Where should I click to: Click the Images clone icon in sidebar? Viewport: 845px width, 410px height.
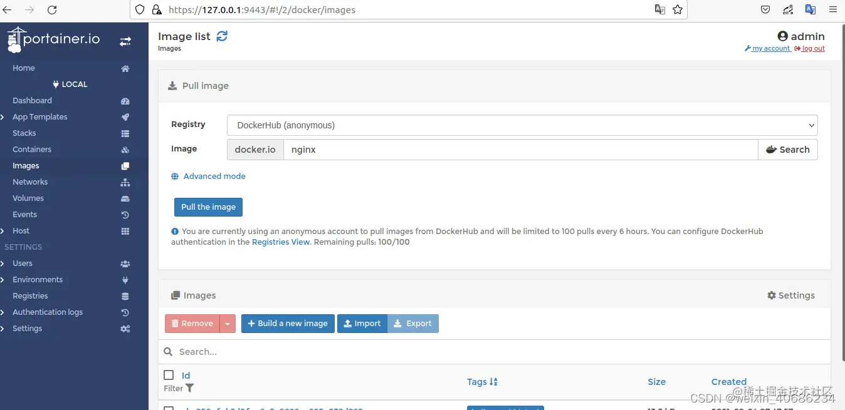pyautogui.click(x=125, y=166)
